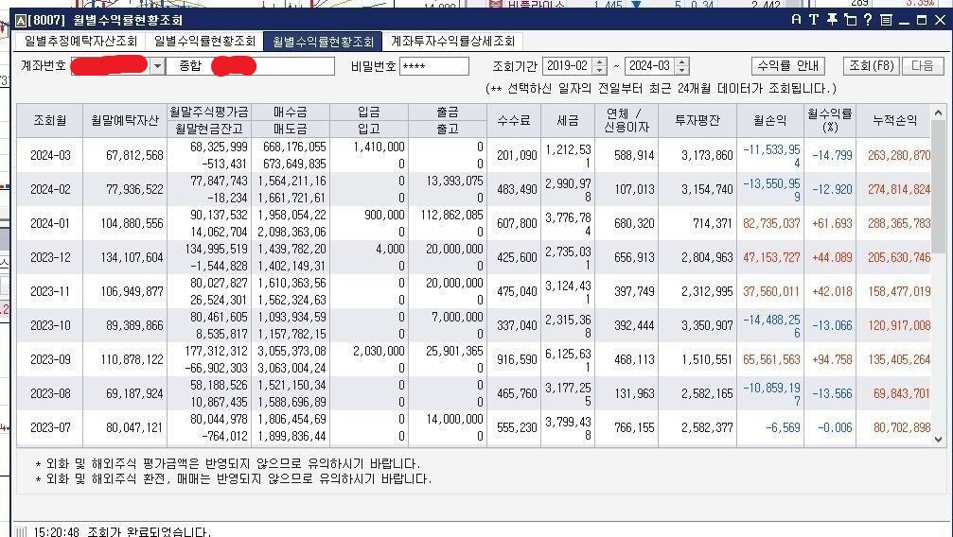Screen dimensions: 953x537
Task: Select the 2024-02 row month cell
Action: click(x=50, y=189)
